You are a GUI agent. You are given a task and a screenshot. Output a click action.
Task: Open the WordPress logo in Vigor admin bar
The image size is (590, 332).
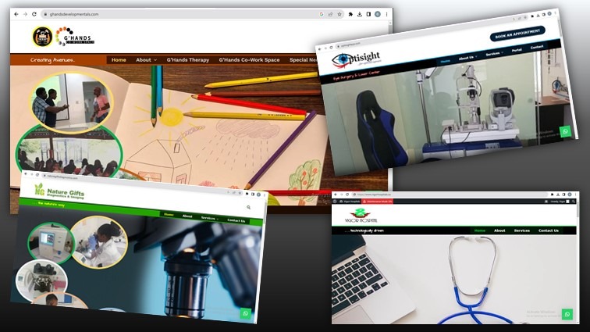point(335,202)
